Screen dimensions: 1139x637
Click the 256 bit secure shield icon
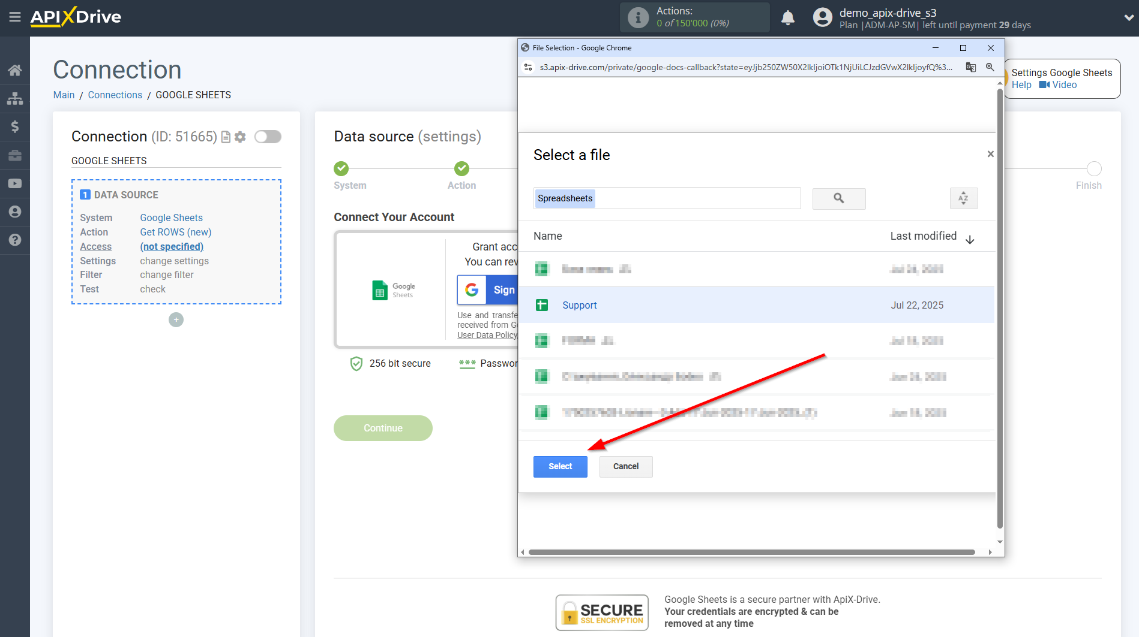pos(356,364)
